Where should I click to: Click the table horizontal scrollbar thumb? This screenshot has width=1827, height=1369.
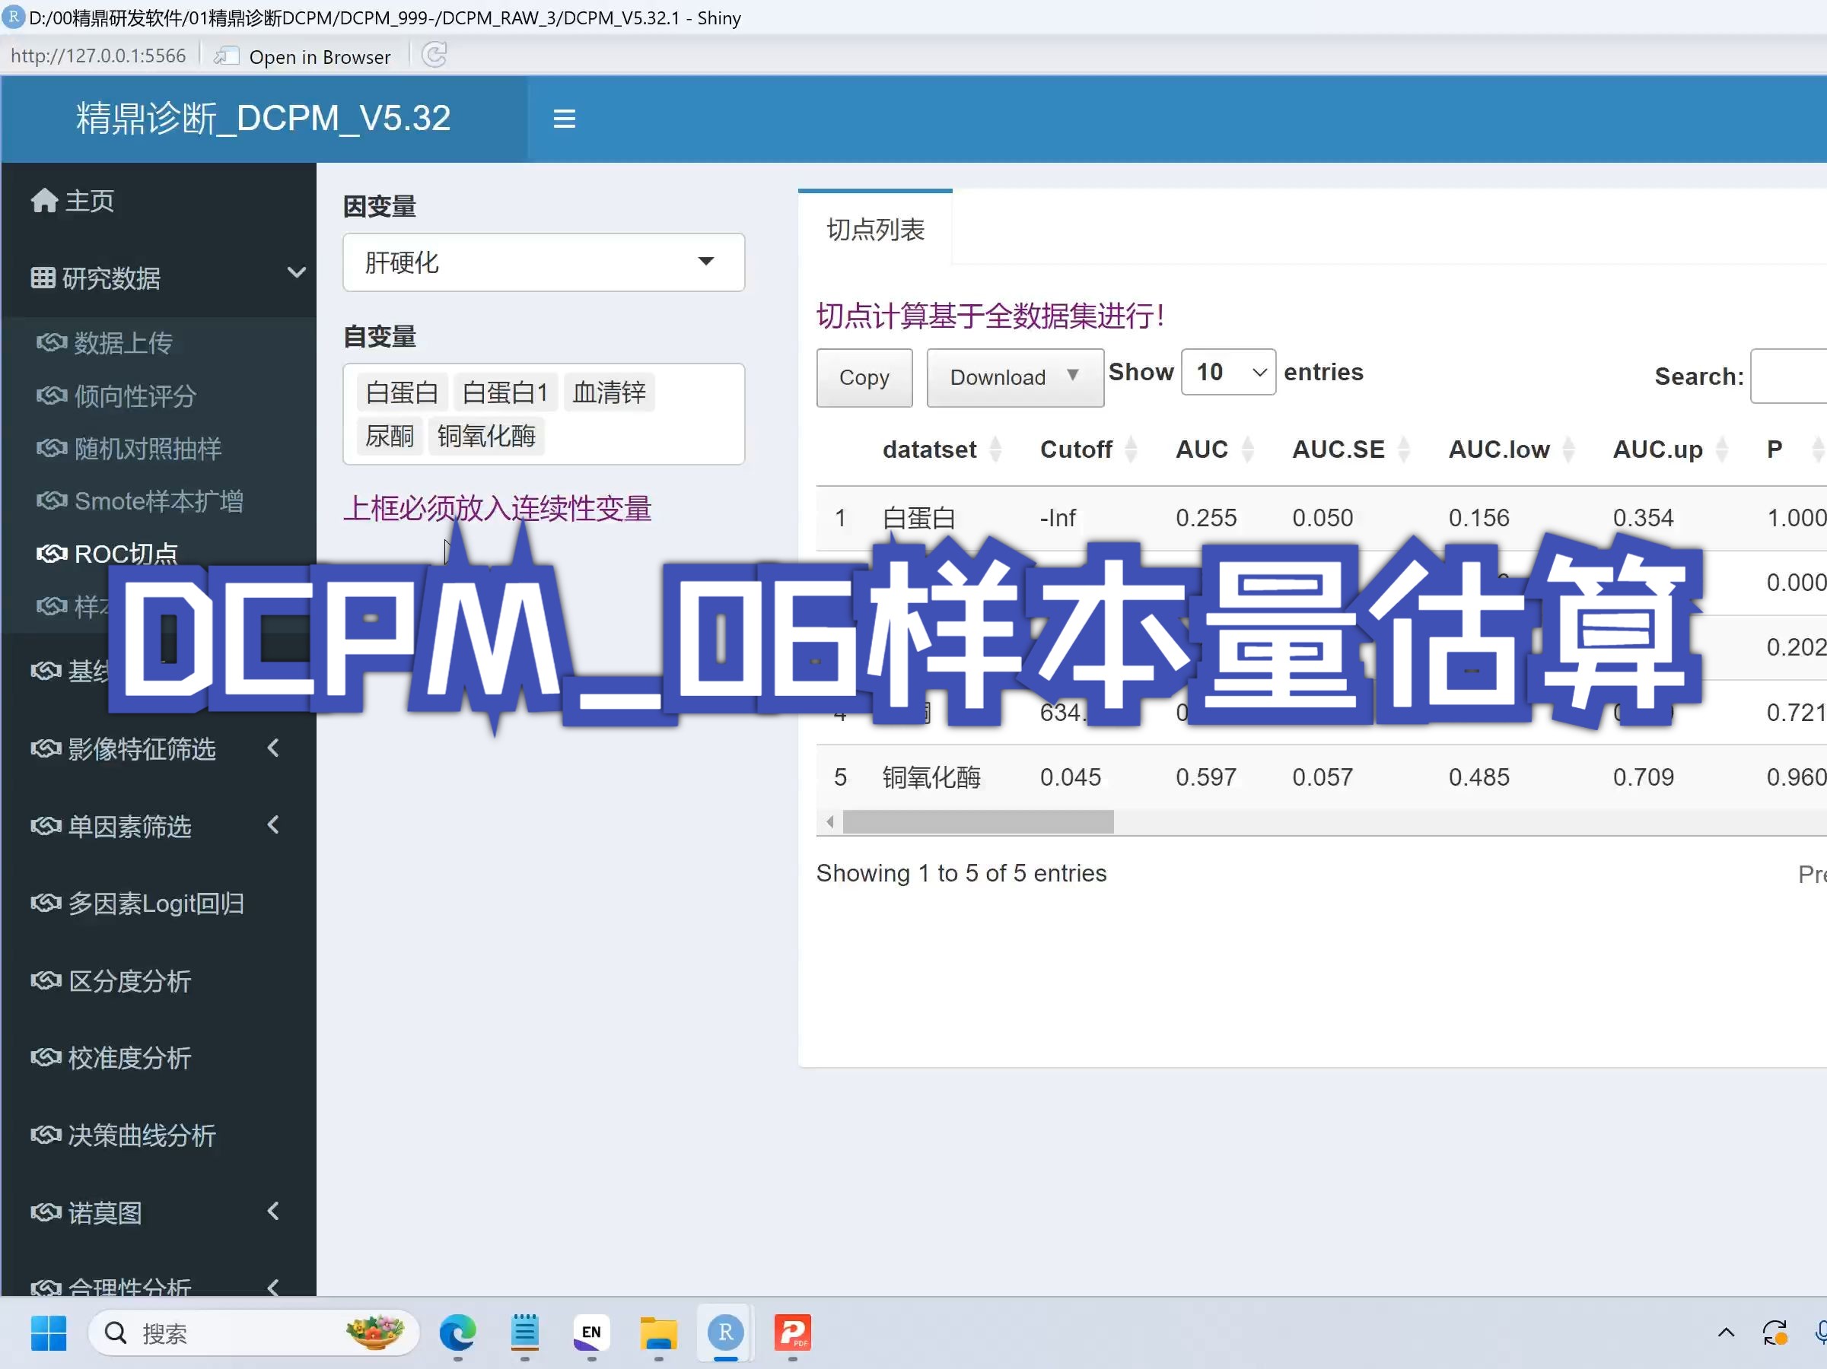[978, 821]
